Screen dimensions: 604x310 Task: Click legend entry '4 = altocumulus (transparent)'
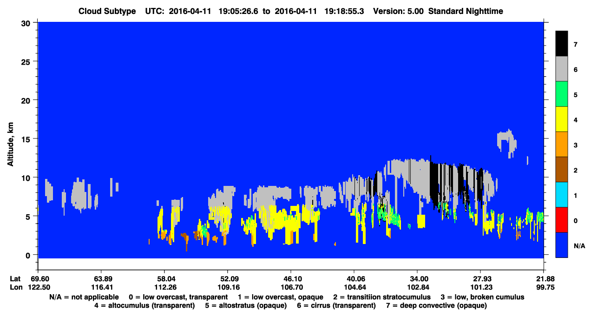(x=144, y=305)
